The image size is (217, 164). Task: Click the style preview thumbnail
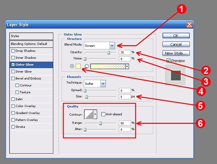(x=176, y=75)
